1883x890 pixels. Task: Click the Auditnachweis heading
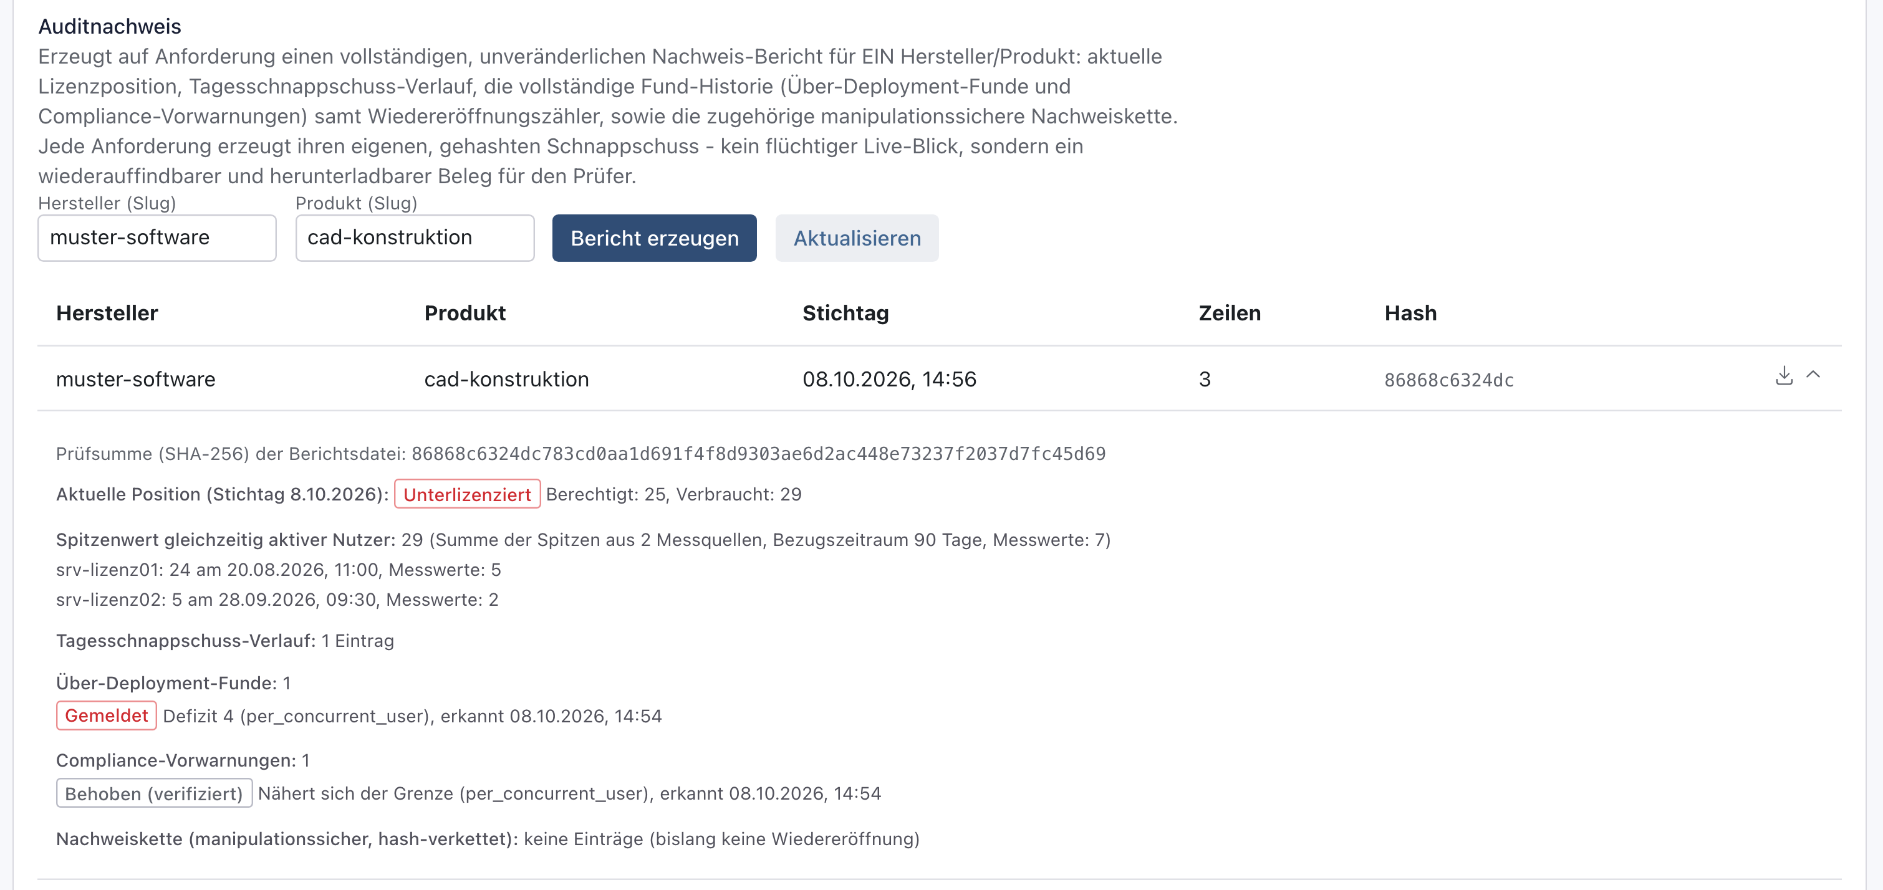pos(110,26)
